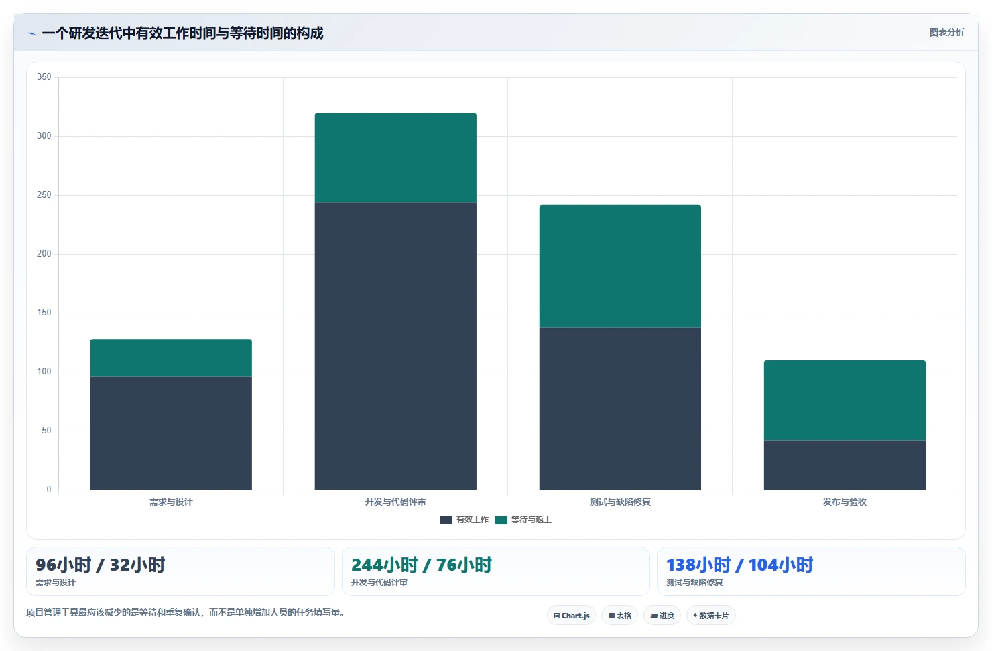Screen dimensions: 992x651
Task: Click the 需求与设计 dark 有效工作 bar segment
Action: click(x=171, y=433)
